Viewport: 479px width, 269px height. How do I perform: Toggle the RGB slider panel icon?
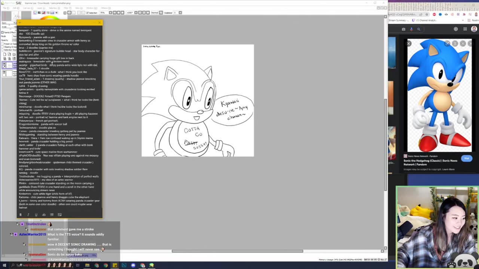[x=39, y=13]
